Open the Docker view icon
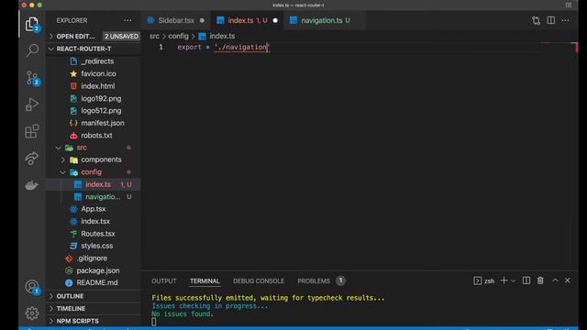The image size is (587, 330). [32, 185]
